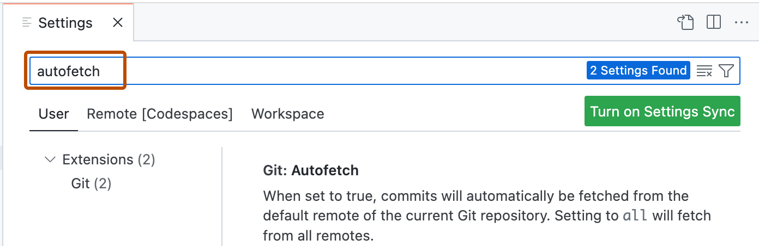This screenshot has width=759, height=246.
Task: Turn on Settings Sync
Action: 662,112
